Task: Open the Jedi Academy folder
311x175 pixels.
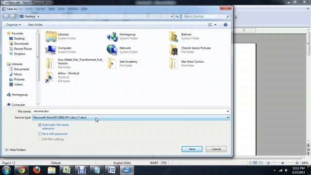Action: 122,64
